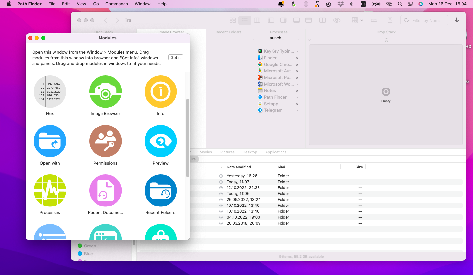473x275 pixels.
Task: Quit Google Chrome process with x
Action: click(x=297, y=65)
